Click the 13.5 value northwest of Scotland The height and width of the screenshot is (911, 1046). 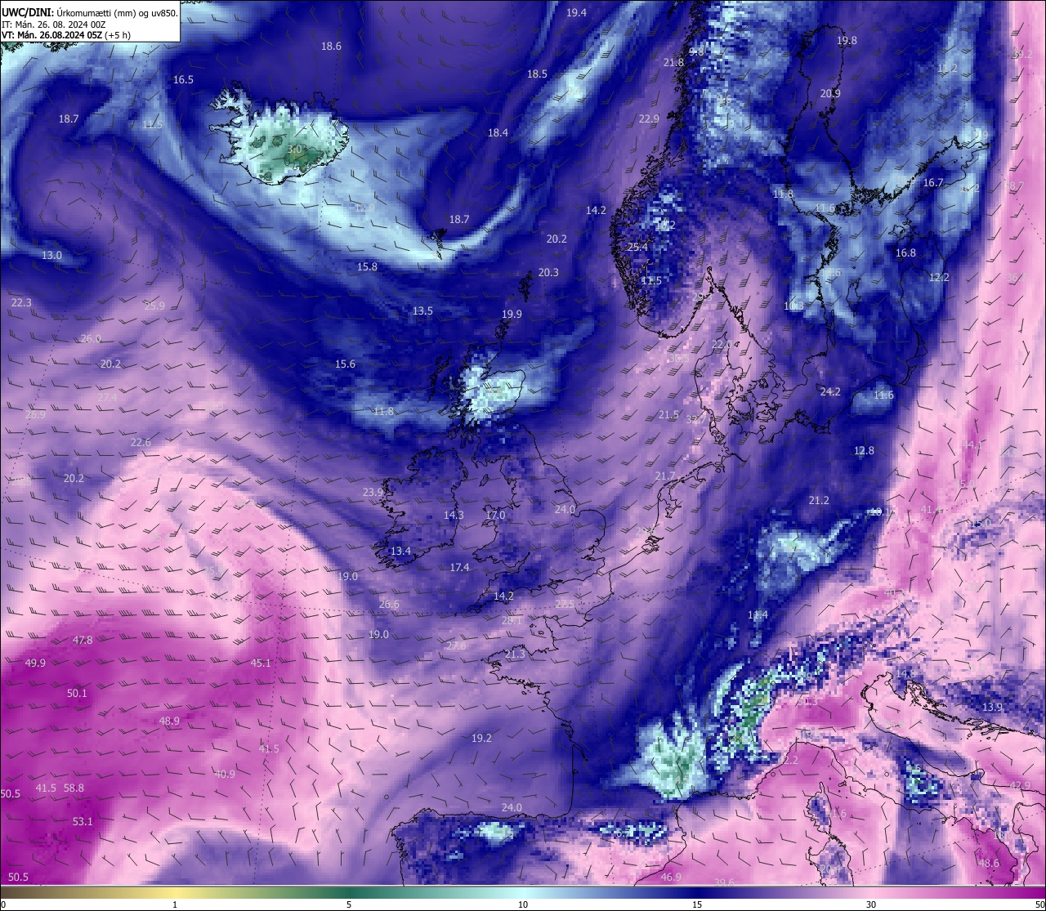tap(423, 311)
